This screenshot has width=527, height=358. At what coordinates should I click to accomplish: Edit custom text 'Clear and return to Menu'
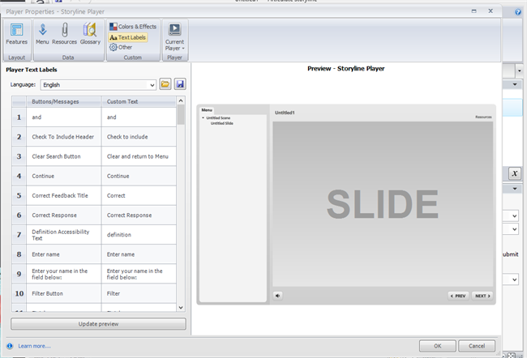tap(139, 156)
